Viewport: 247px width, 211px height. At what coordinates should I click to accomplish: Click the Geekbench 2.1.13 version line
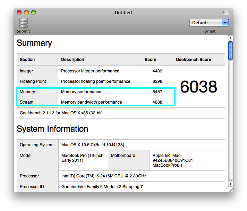(61, 113)
